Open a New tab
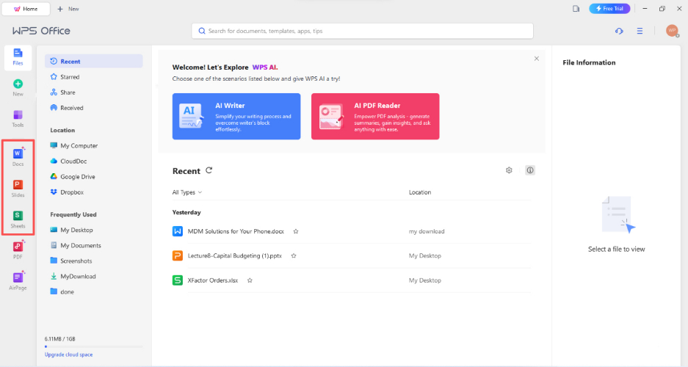 (x=68, y=9)
